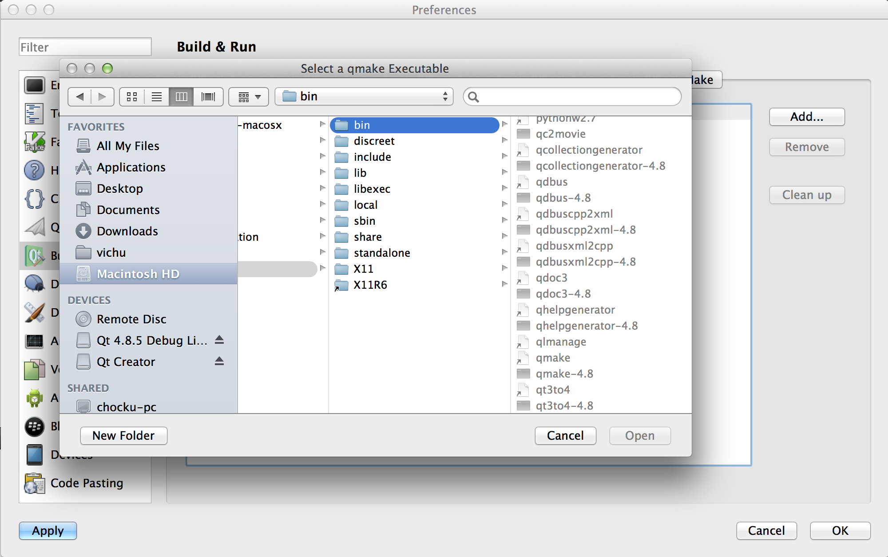Screen dimensions: 888x557
Task: Open the bin path popup menu
Action: (x=364, y=96)
